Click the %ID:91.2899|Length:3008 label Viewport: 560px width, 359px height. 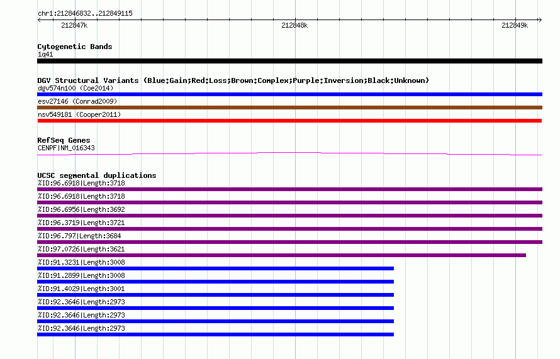tap(81, 275)
